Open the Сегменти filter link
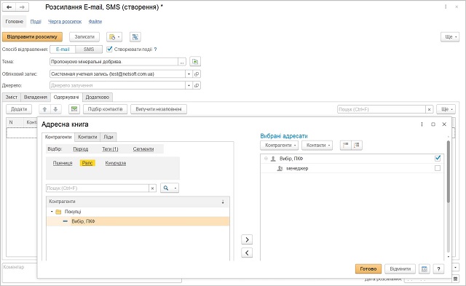 (x=143, y=149)
